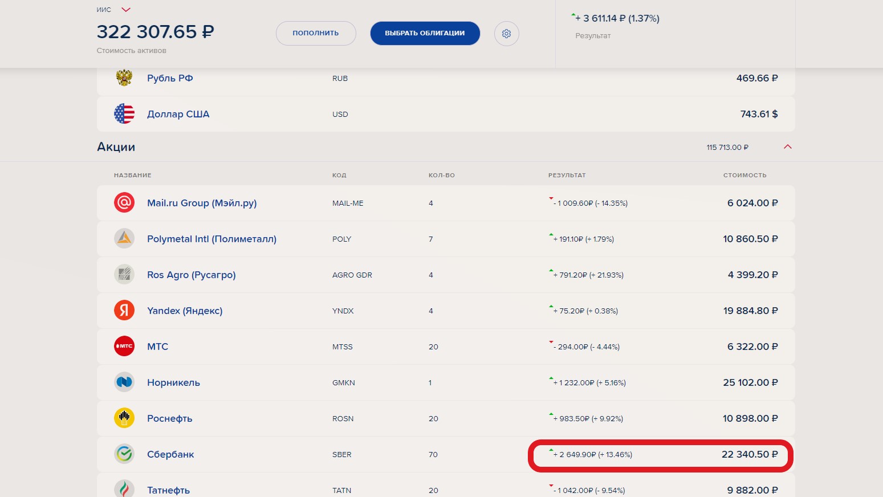
Task: Click the Сбербанк logo icon
Action: point(124,454)
